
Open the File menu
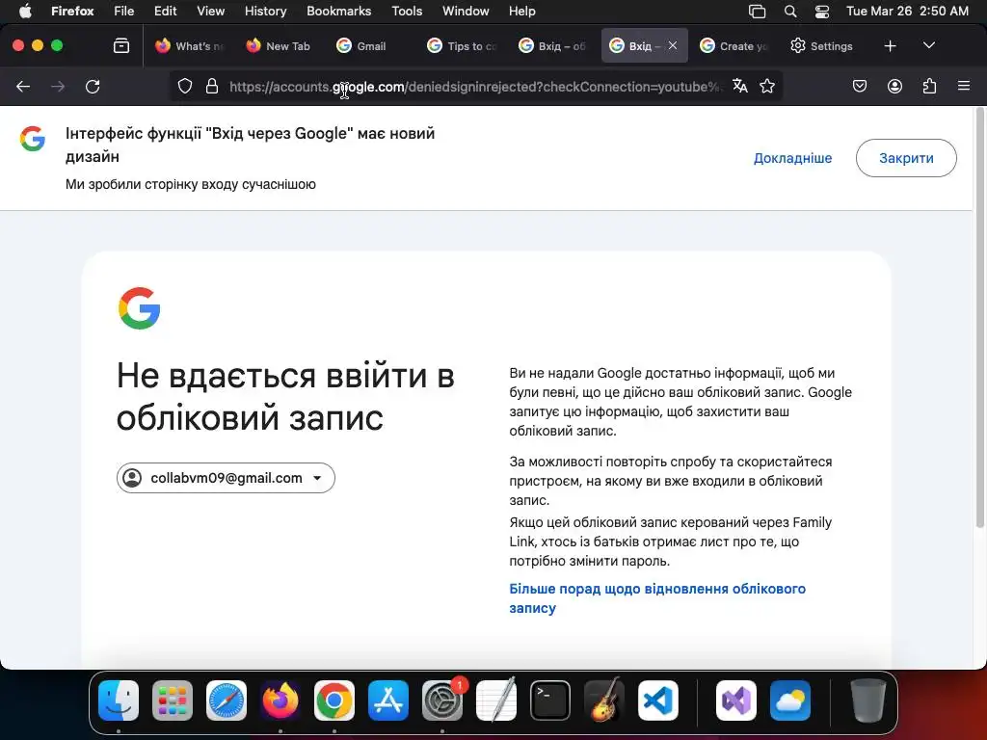(x=123, y=12)
